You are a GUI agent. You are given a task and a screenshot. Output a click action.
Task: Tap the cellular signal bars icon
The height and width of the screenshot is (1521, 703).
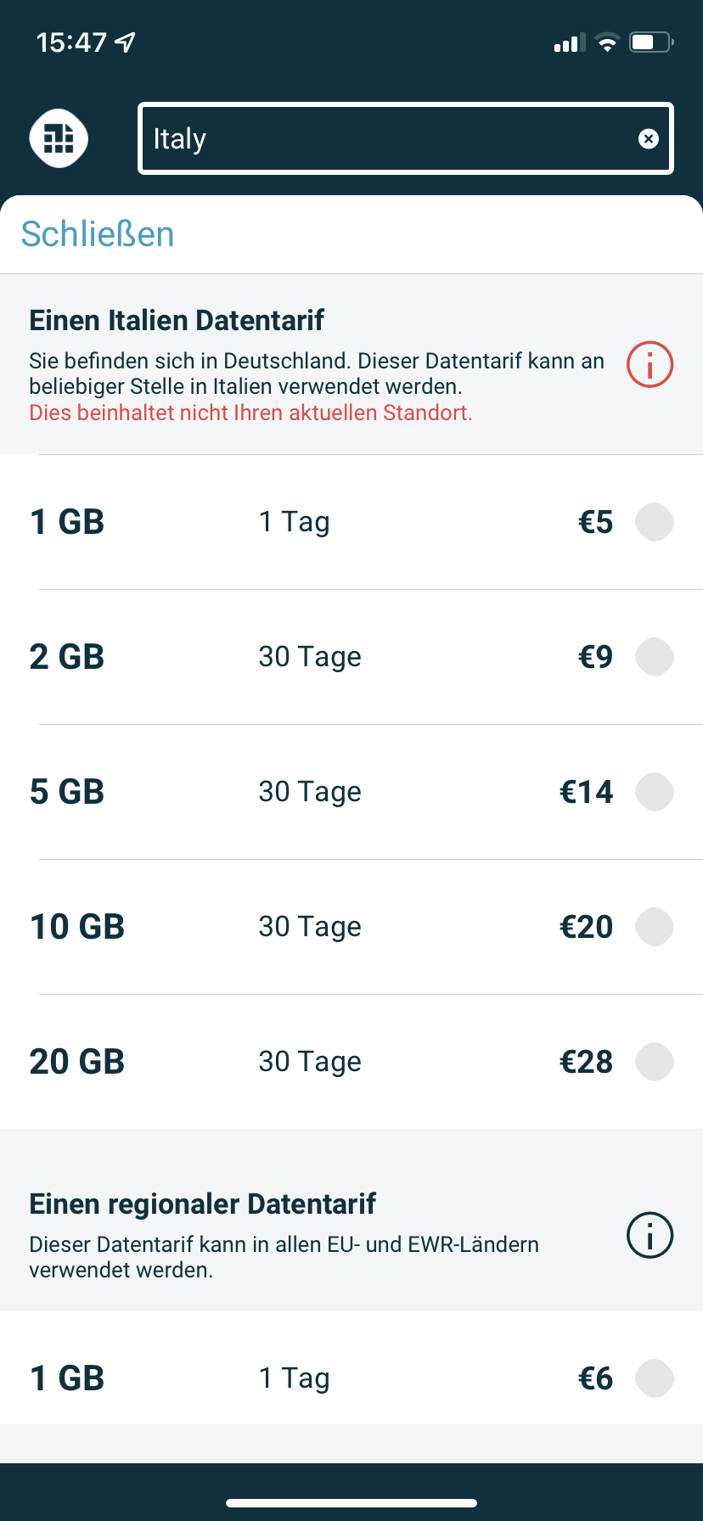(x=569, y=42)
